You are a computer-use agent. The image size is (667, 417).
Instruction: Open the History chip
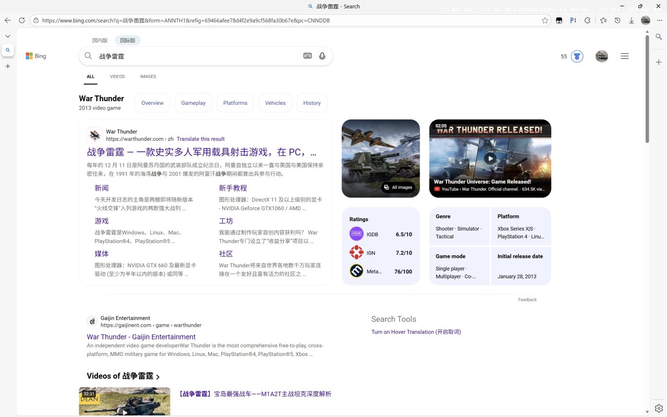tap(312, 103)
